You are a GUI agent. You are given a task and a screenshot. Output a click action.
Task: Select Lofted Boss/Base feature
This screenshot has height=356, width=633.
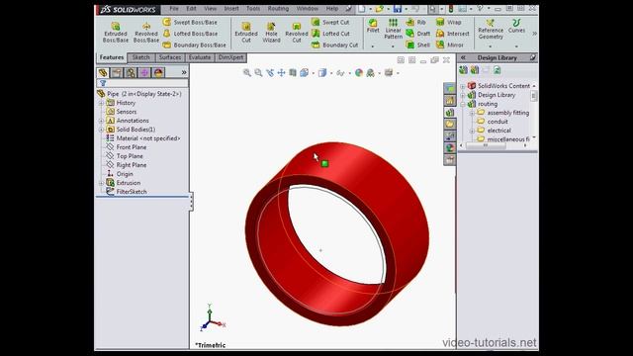[190, 34]
